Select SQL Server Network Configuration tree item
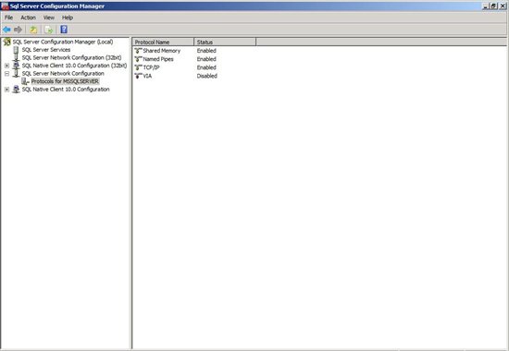Viewport: 509px width, 351px height. pos(63,74)
